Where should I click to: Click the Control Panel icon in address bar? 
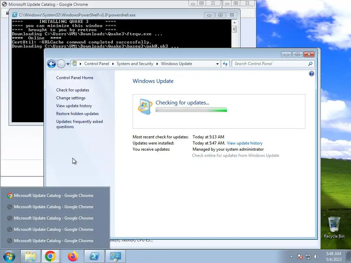(74, 63)
